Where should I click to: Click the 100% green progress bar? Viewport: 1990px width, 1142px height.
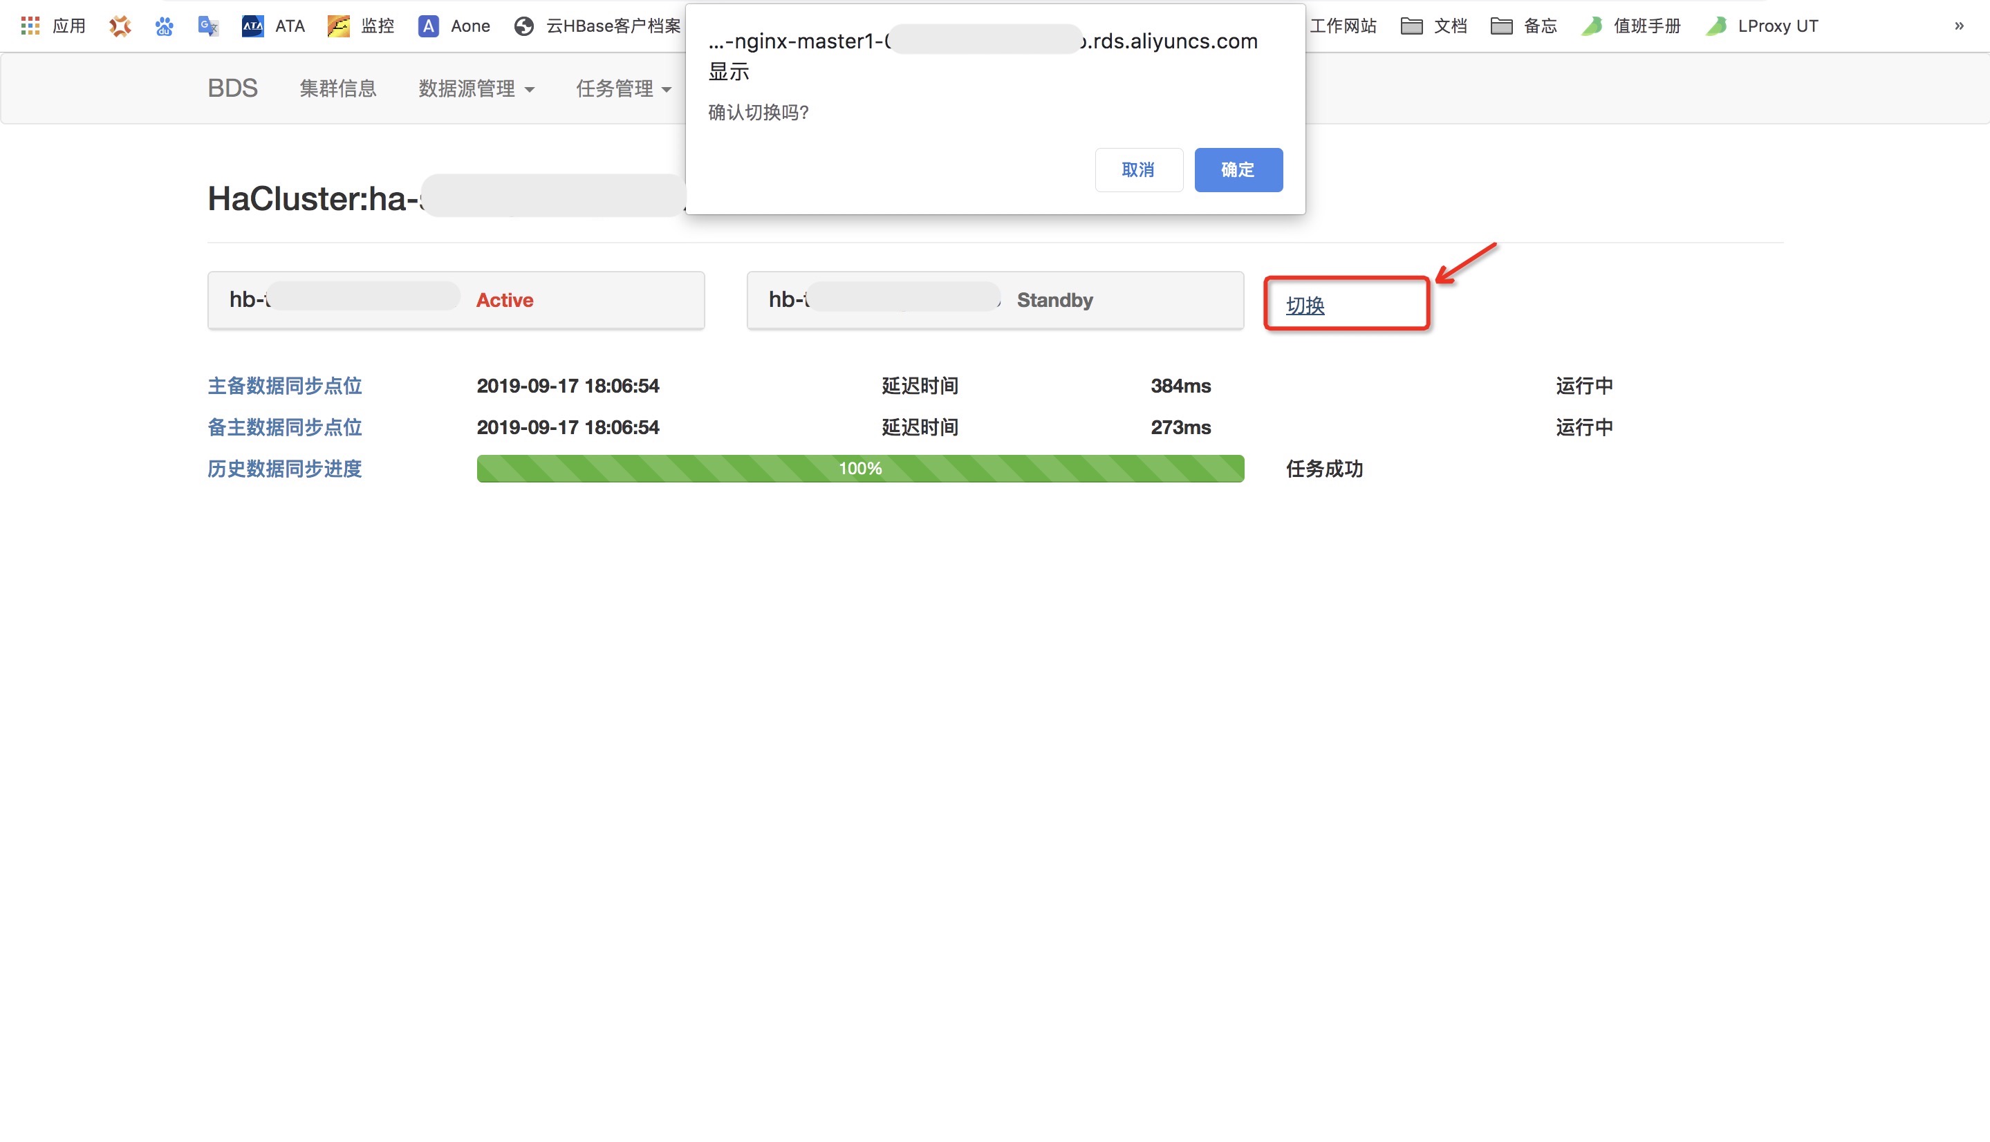pyautogui.click(x=860, y=468)
